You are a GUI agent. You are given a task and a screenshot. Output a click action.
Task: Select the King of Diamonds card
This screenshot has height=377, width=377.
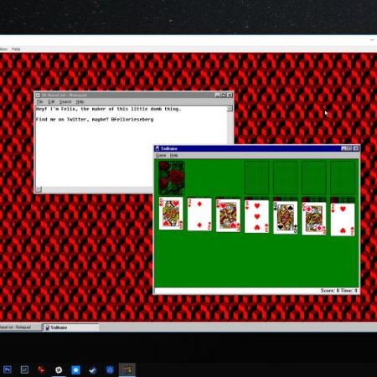[314, 219]
